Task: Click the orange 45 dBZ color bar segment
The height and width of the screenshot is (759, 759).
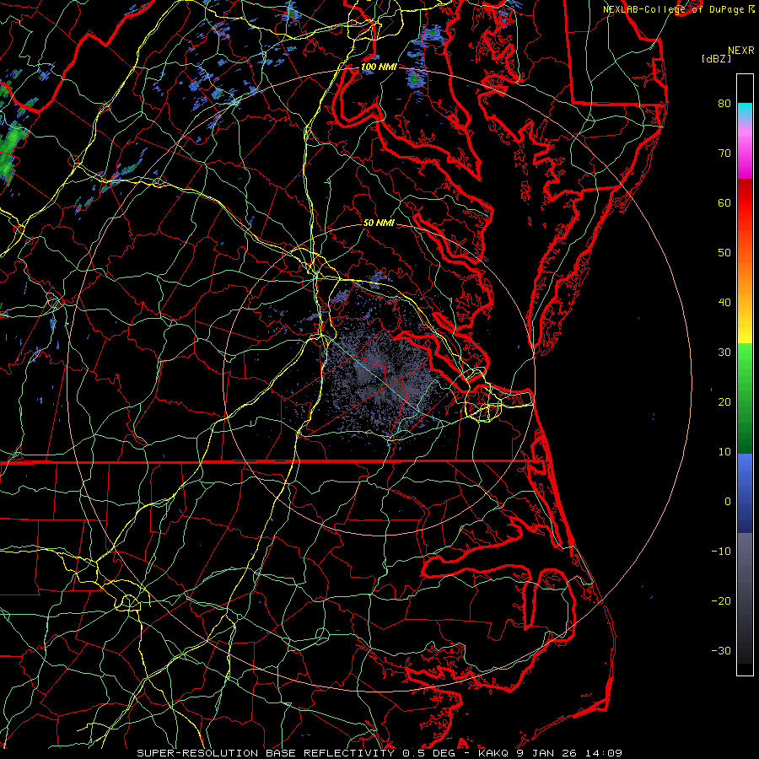Action: (x=745, y=277)
